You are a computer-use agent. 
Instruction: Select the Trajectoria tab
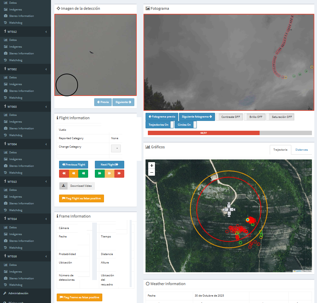tap(280, 150)
